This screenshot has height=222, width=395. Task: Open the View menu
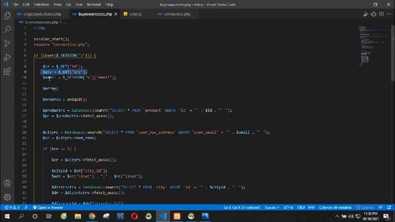(57, 4)
